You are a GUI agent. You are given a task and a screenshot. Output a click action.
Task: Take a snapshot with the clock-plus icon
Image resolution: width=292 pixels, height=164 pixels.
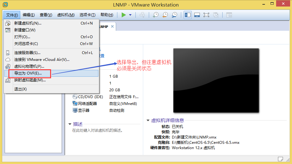(x=156, y=15)
